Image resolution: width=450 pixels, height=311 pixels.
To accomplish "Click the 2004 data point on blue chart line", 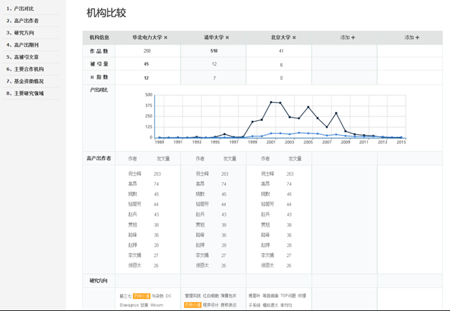I will click(x=299, y=133).
